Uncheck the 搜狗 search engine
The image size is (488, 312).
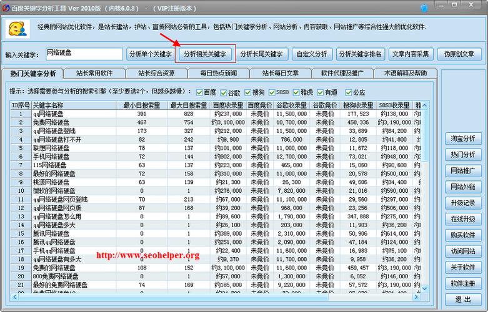(x=247, y=92)
